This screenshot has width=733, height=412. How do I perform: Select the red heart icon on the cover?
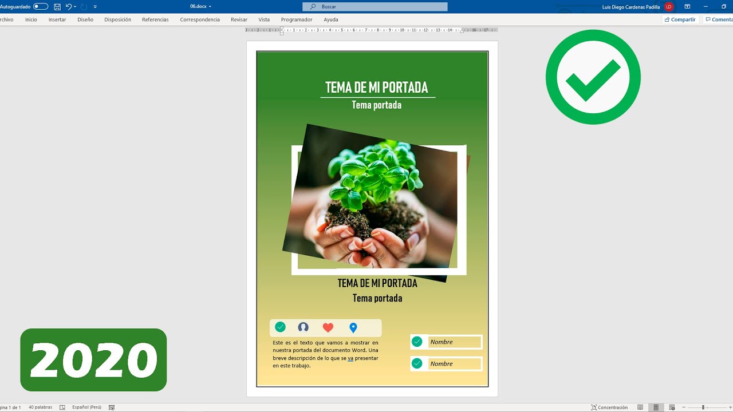(328, 327)
